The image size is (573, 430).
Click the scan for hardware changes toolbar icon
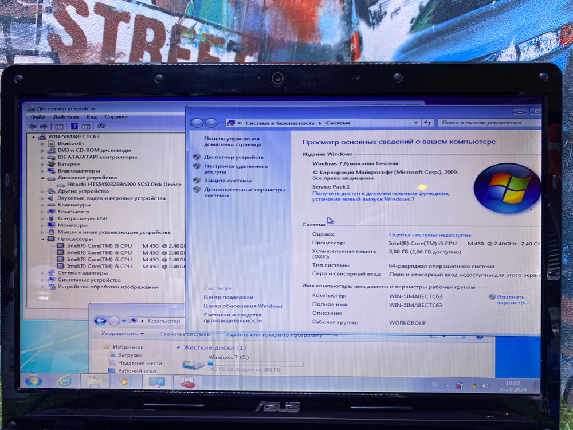point(103,126)
